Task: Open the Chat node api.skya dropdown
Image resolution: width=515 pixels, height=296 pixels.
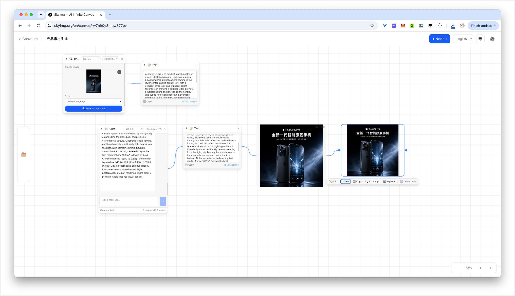Action: click(x=154, y=129)
